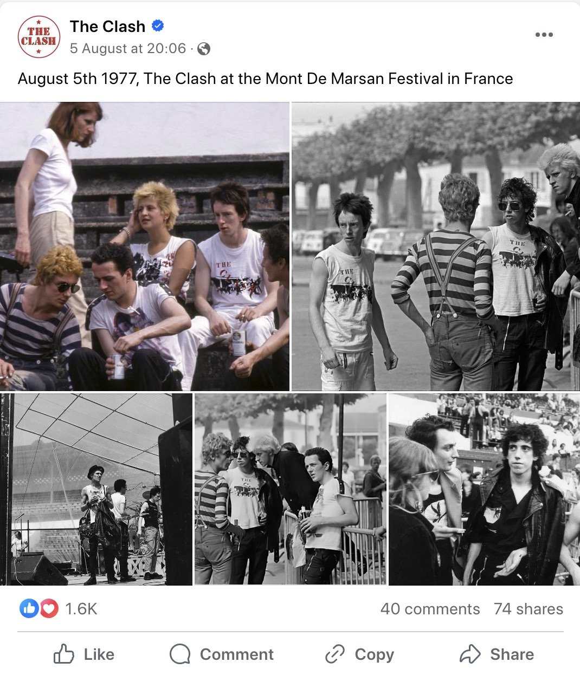Open the 5 August at 20:06 timestamp
The image size is (580, 675).
point(128,49)
